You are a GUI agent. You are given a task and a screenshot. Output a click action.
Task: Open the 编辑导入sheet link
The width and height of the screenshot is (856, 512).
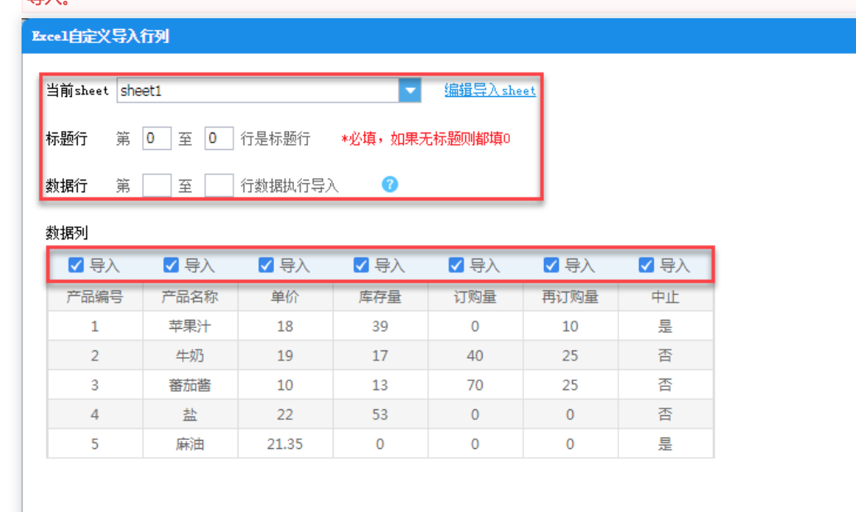pyautogui.click(x=490, y=90)
